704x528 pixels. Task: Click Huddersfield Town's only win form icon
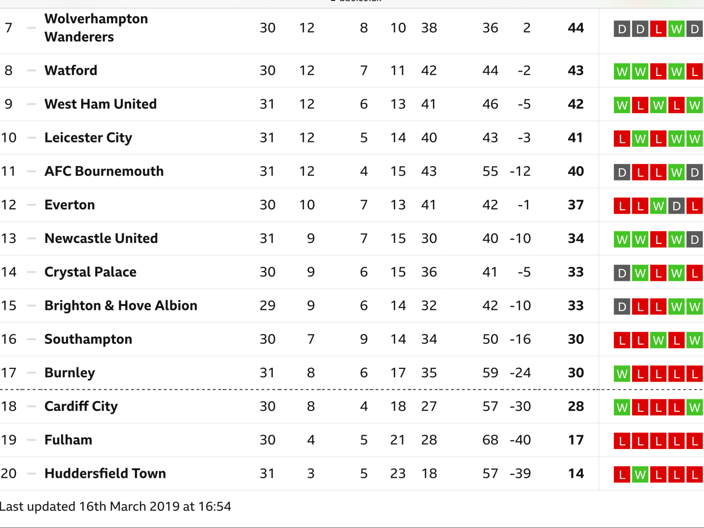640,474
